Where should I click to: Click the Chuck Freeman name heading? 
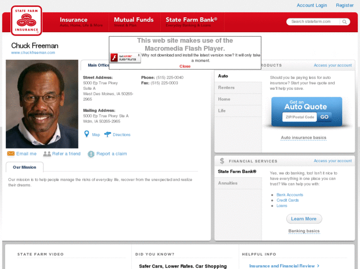click(x=35, y=45)
